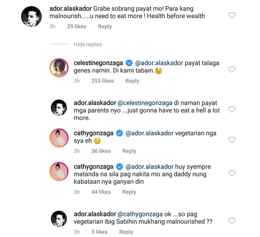
Task: Open ador.alaskador's top profile picture
Action: point(32,17)
